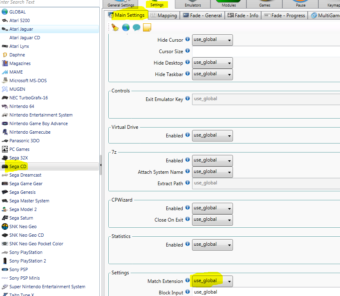Click the broom clean-up icon in toolbar
Screen dimensions: 340x296
[115, 27]
